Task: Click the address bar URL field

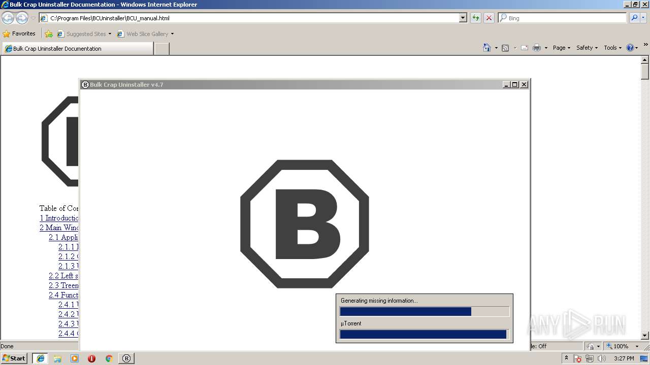Action: point(249,18)
